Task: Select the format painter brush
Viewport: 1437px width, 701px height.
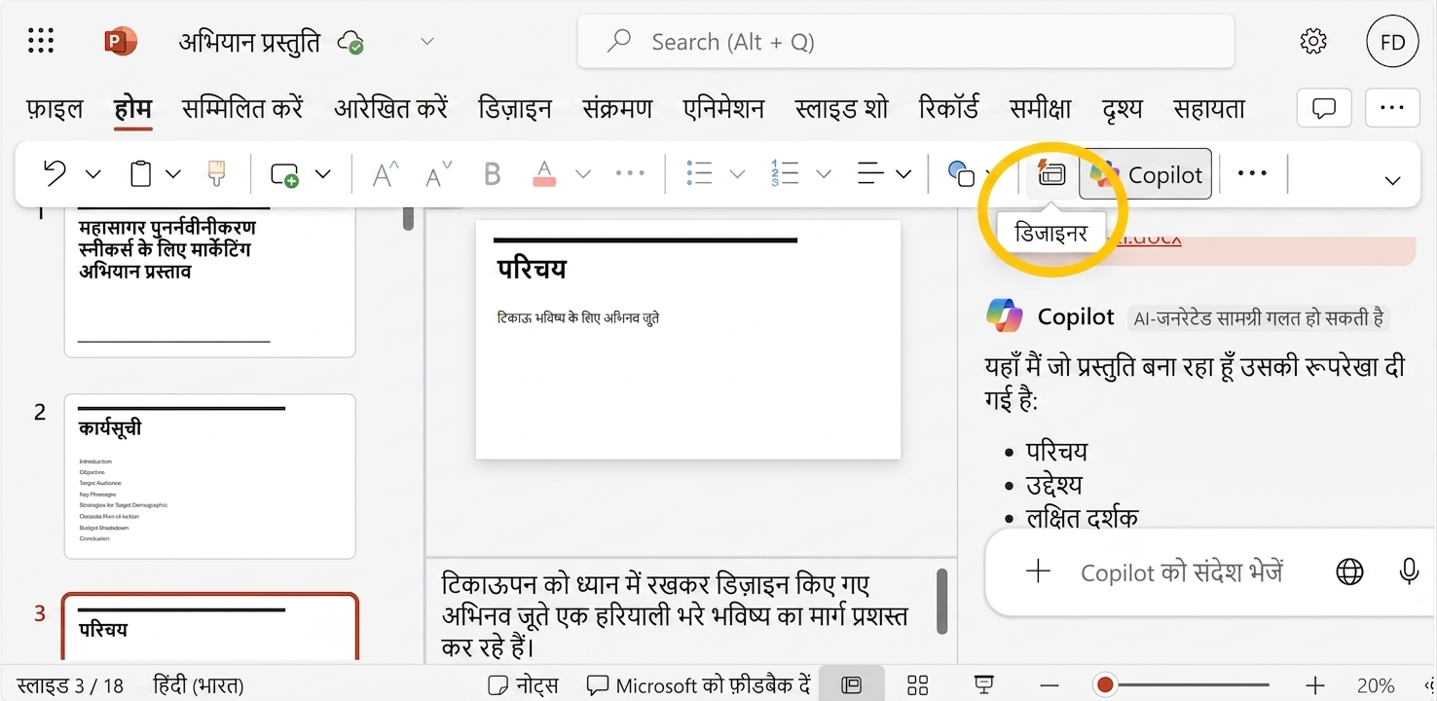Action: pyautogui.click(x=217, y=174)
